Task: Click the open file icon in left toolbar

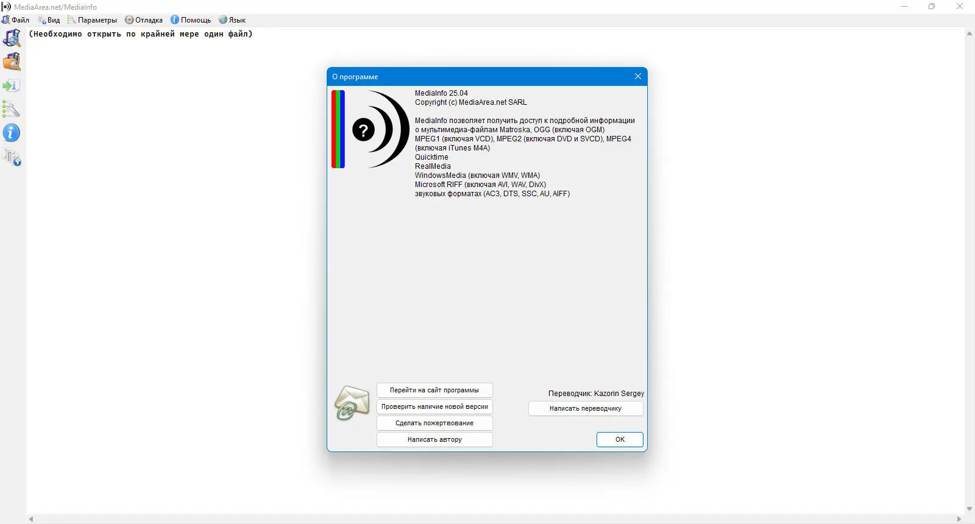Action: point(12,38)
